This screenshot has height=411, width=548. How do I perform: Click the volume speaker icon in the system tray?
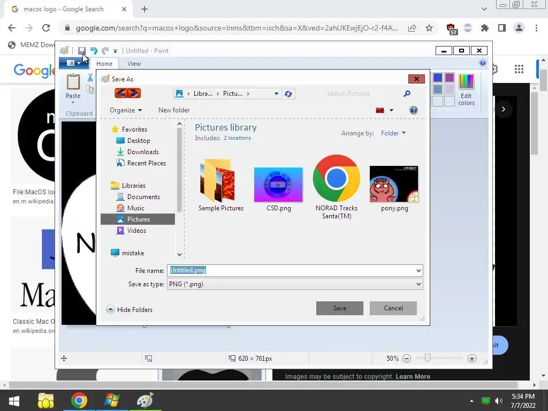499,400
